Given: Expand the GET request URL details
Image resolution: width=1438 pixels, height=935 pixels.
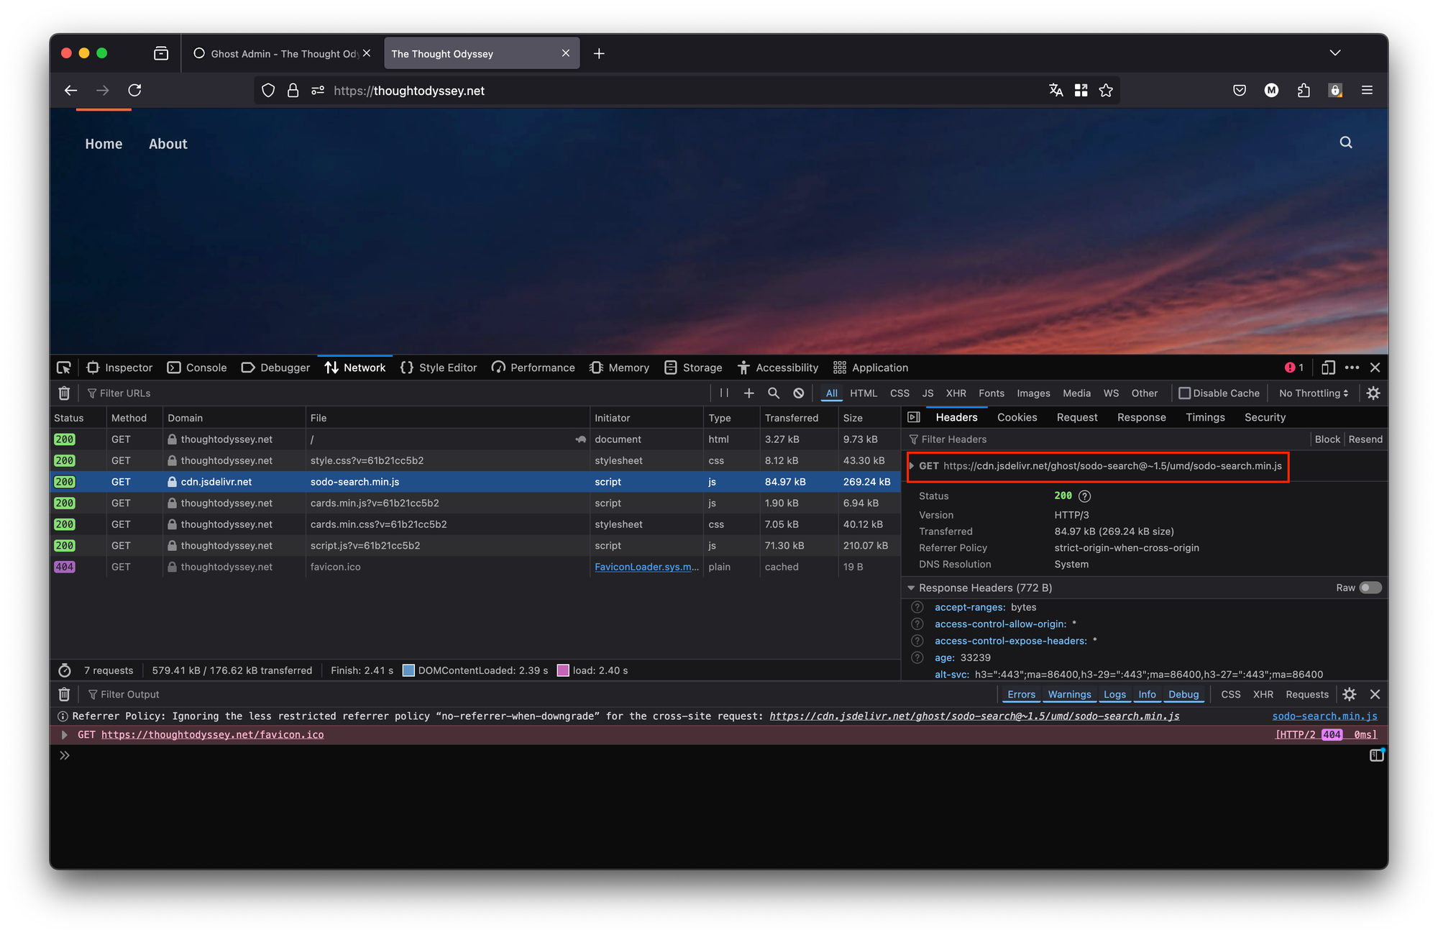Looking at the screenshot, I should (x=912, y=466).
